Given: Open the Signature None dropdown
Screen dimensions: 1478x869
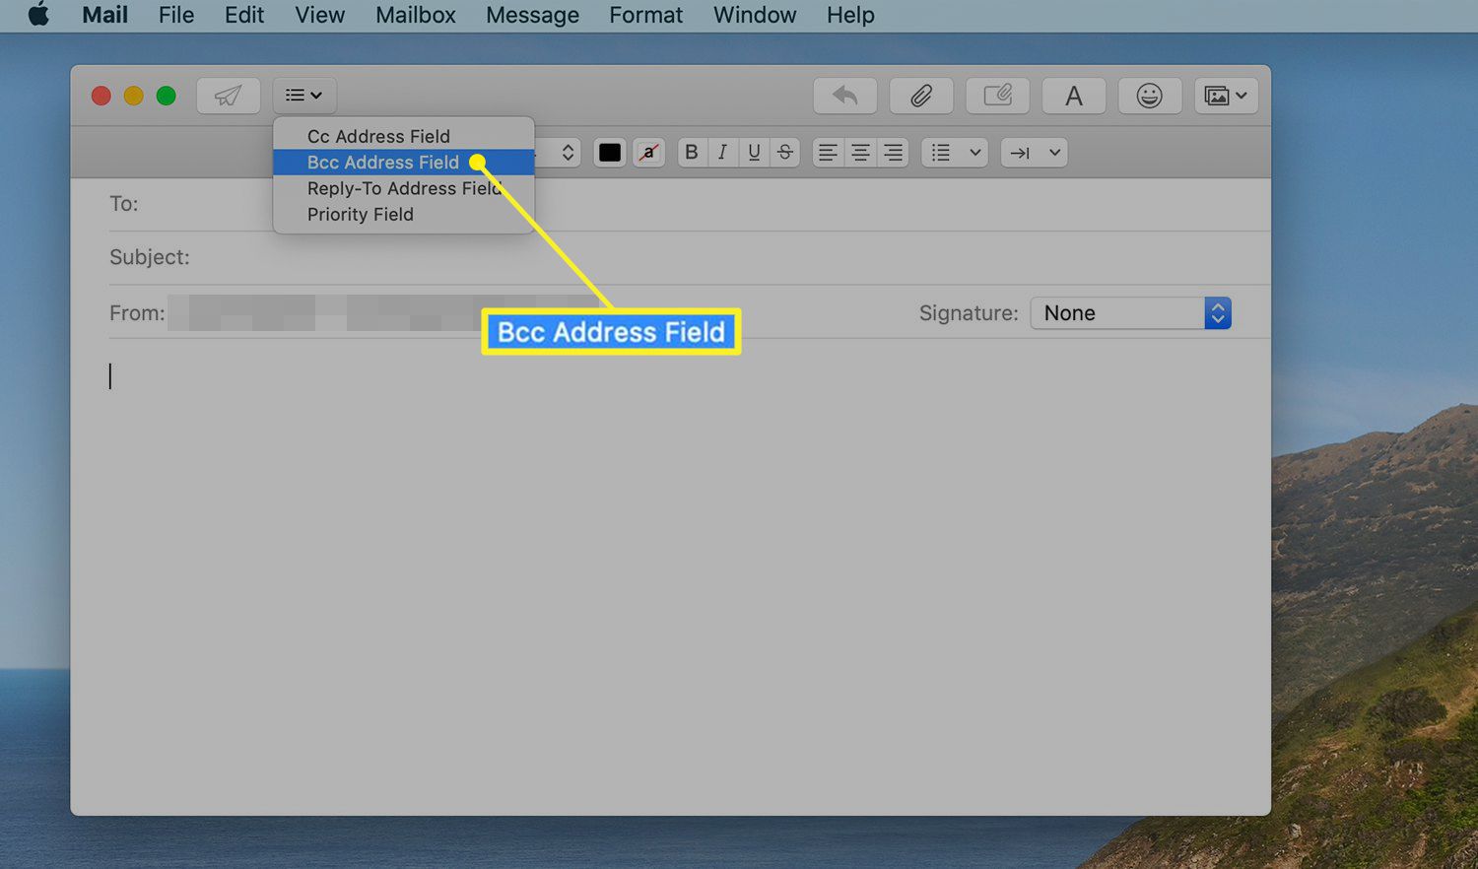Looking at the screenshot, I should [x=1131, y=313].
